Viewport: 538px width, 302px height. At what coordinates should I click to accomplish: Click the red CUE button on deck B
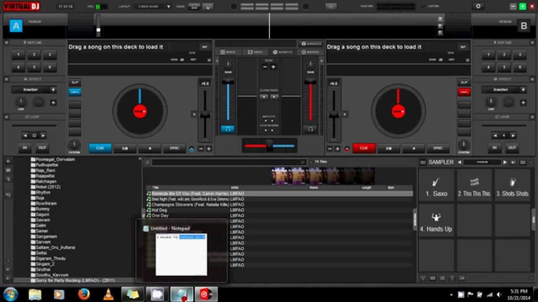pyautogui.click(x=364, y=148)
